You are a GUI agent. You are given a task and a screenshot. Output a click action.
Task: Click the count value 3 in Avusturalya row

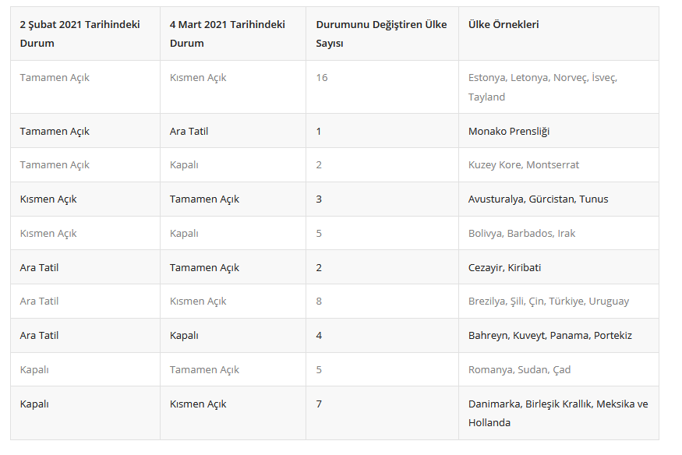tap(320, 199)
